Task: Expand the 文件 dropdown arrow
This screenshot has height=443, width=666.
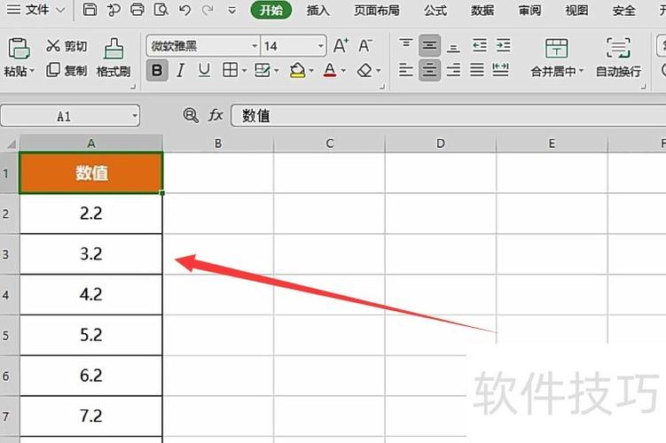Action: [60, 10]
